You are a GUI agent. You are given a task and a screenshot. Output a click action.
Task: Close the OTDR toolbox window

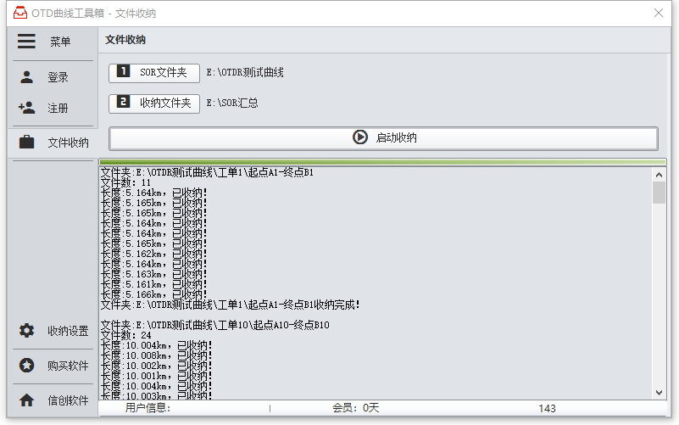tap(659, 14)
